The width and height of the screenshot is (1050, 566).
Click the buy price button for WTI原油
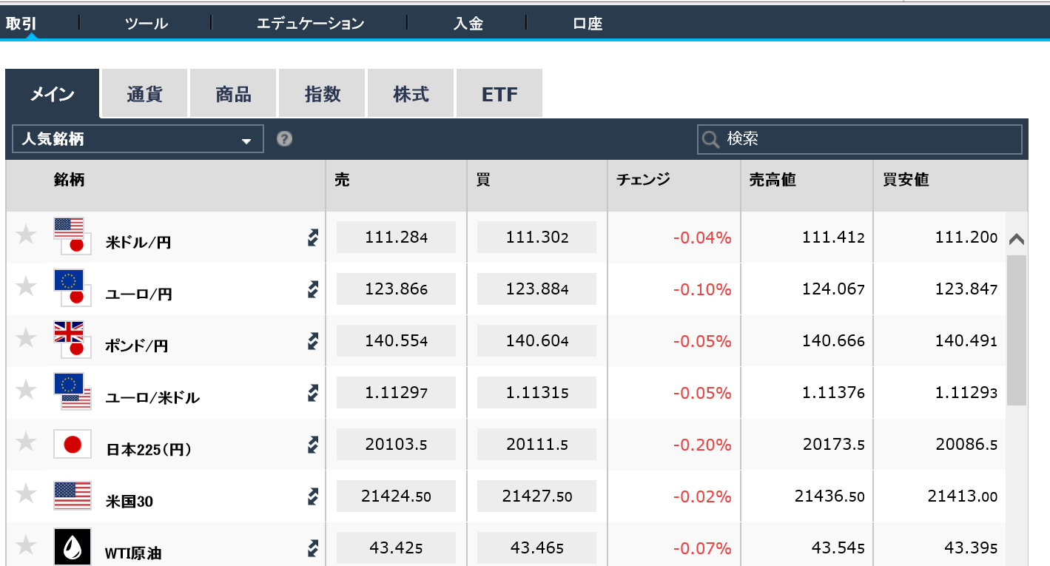(x=536, y=548)
